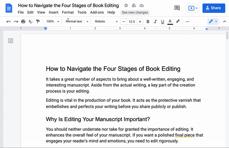
Task: Hide the menus with the up chevron
Action: (224, 22)
